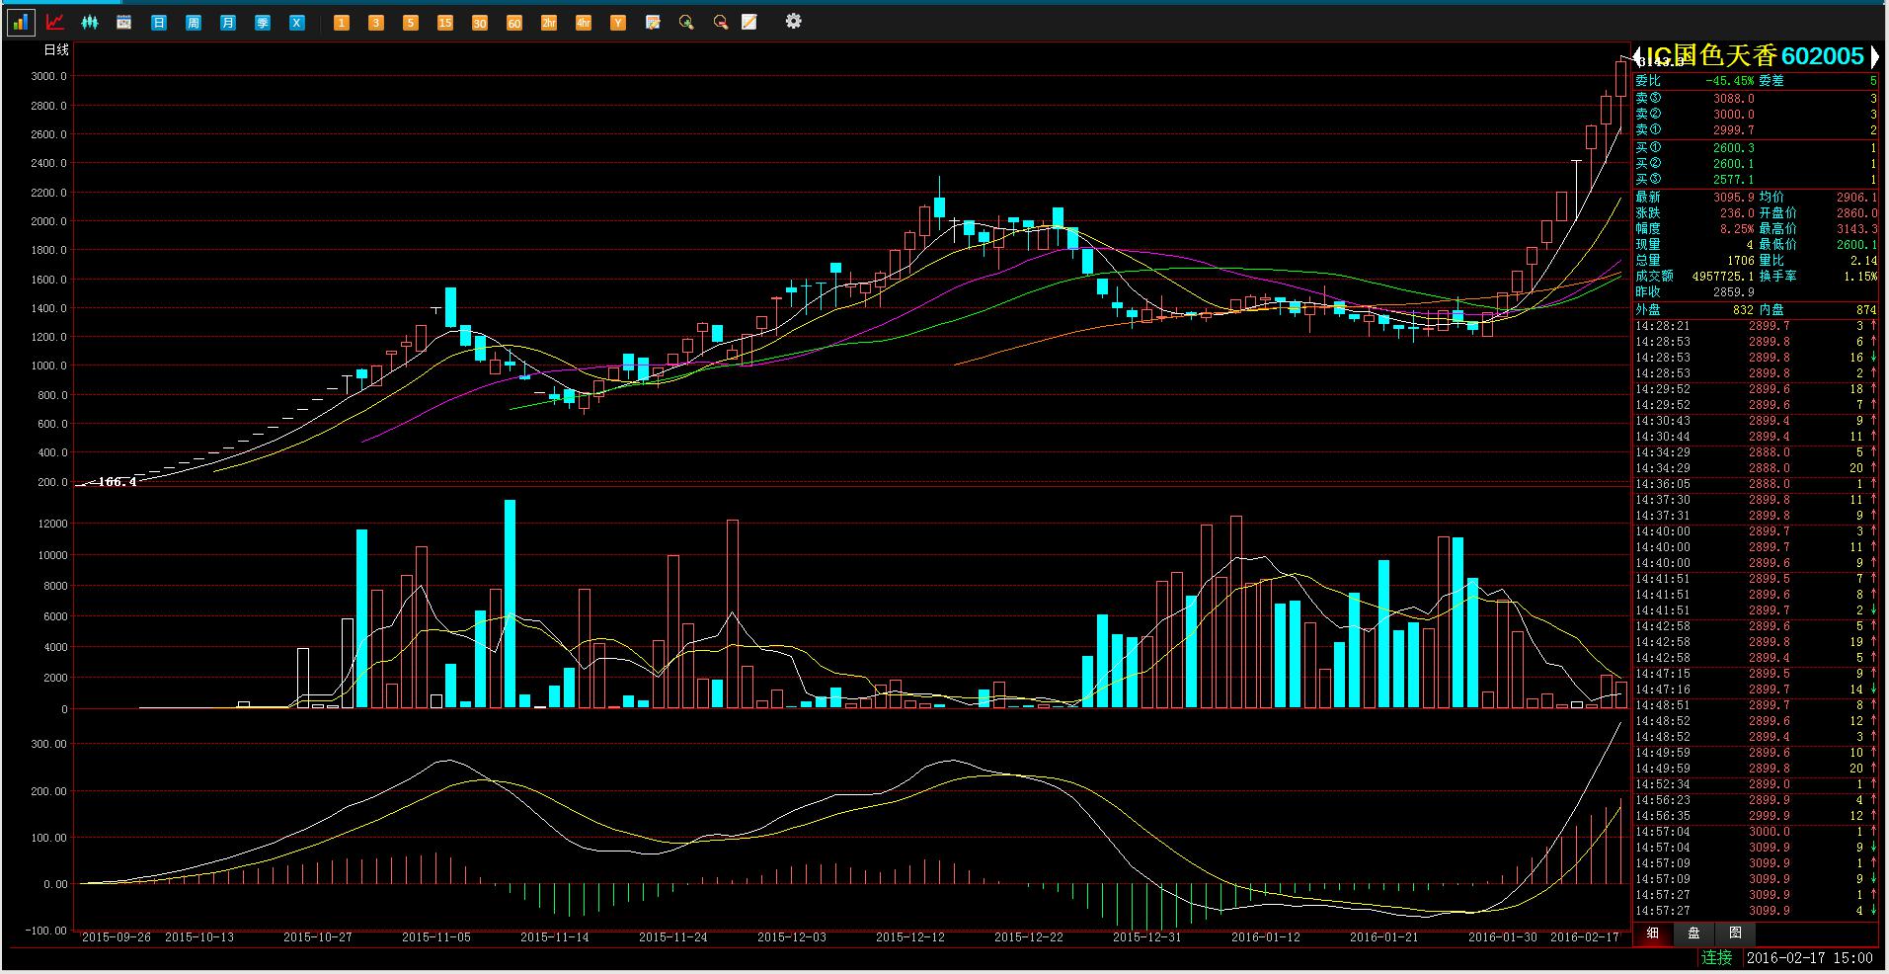Select the 60-minute period icon
The height and width of the screenshot is (974, 1889).
[514, 23]
